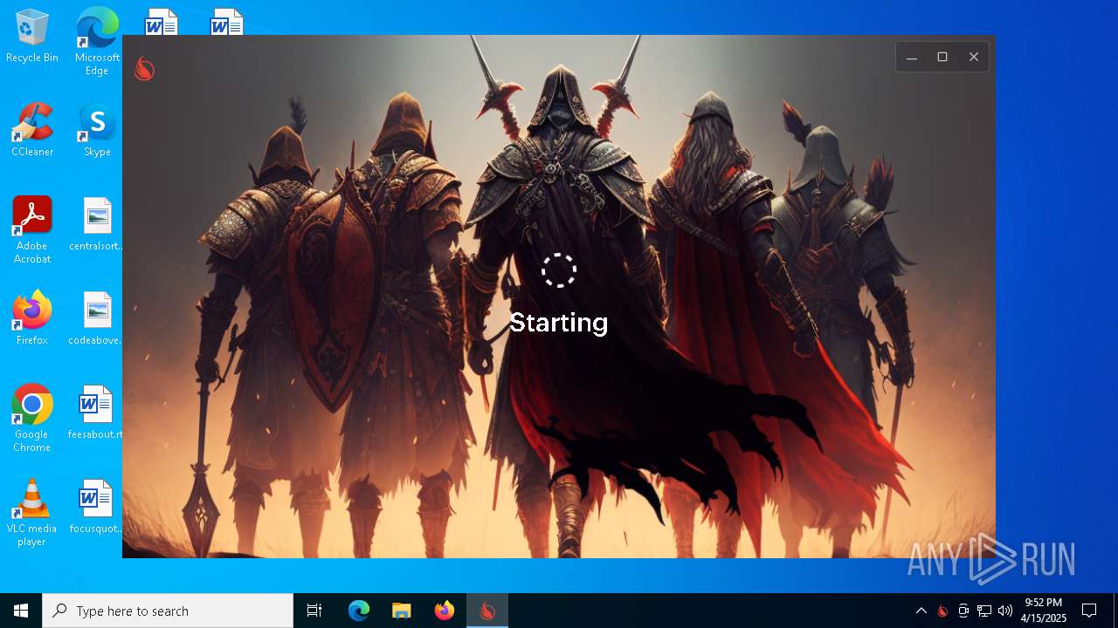Select the centralsort image file on the desktop
Viewport: 1118px width, 628px height.
[97, 224]
